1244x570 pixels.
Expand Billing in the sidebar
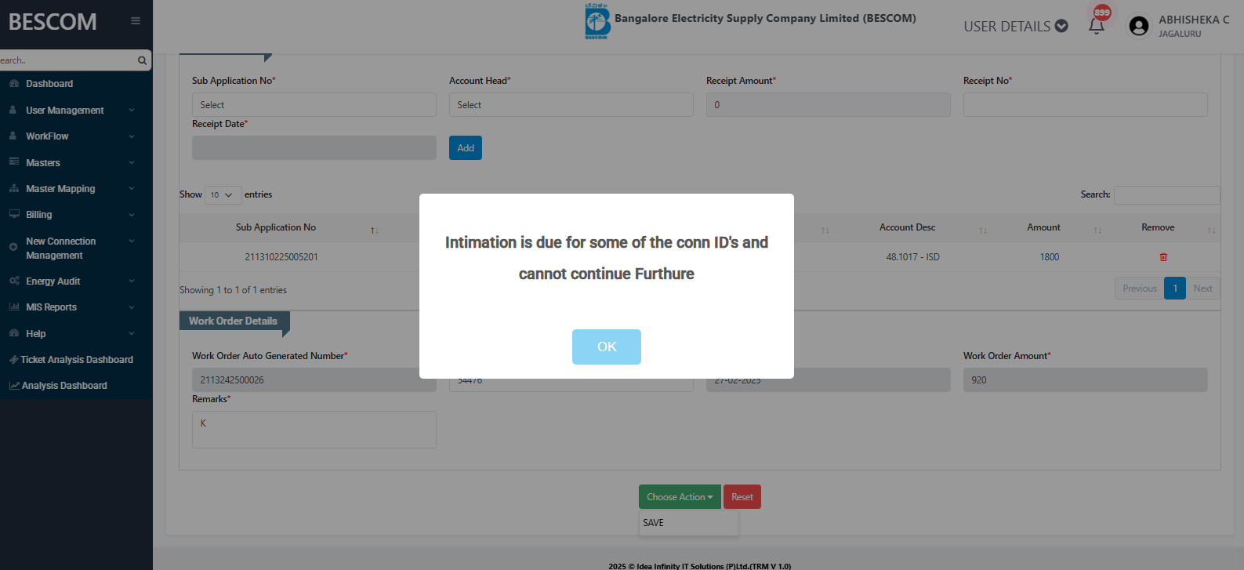point(76,215)
